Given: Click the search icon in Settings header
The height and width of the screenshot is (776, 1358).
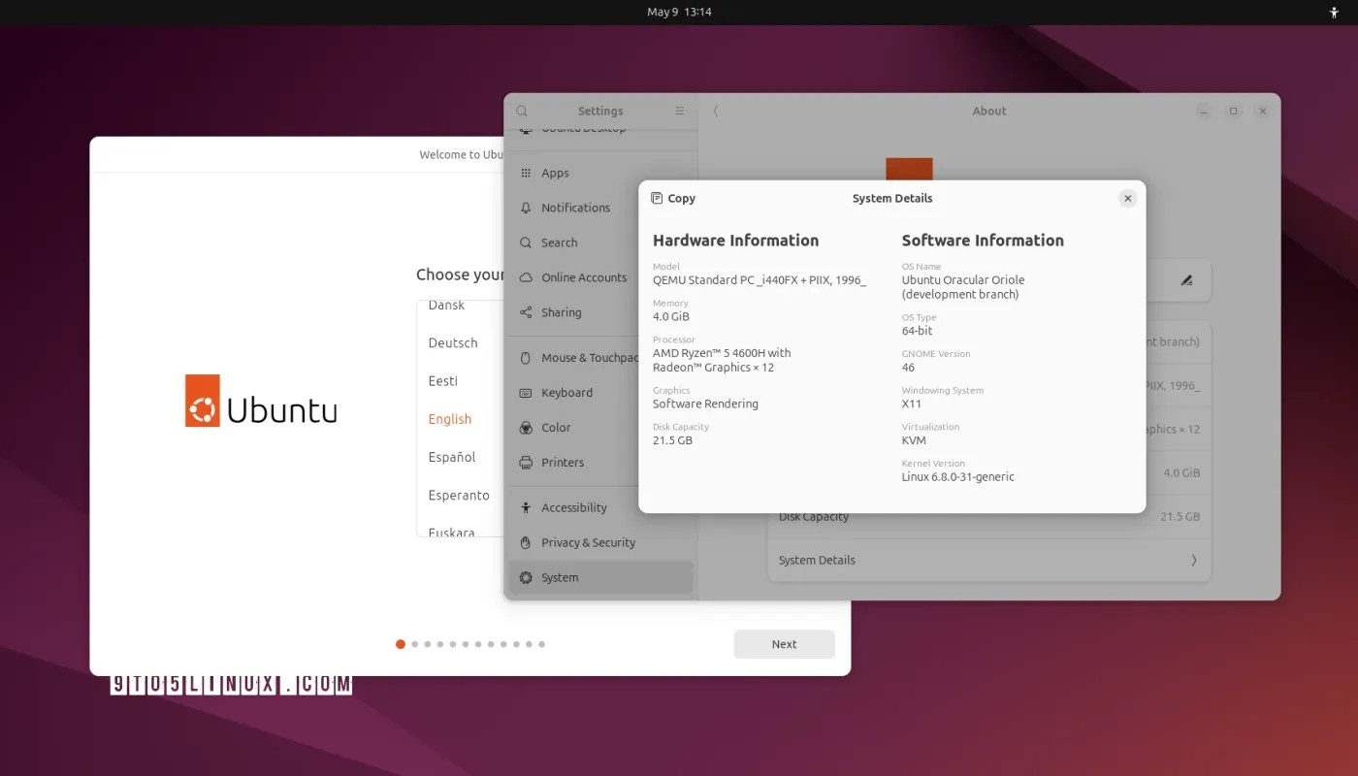Looking at the screenshot, I should (522, 111).
